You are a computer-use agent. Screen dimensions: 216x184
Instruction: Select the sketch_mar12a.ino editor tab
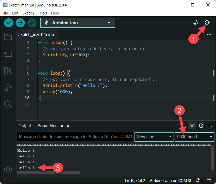36,34
